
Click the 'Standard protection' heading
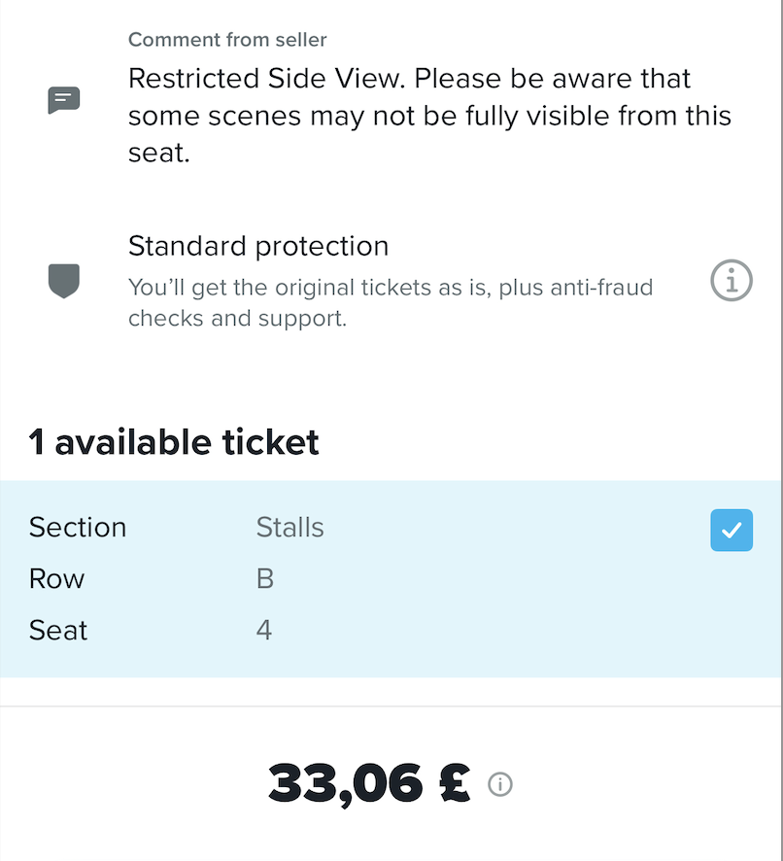click(258, 246)
